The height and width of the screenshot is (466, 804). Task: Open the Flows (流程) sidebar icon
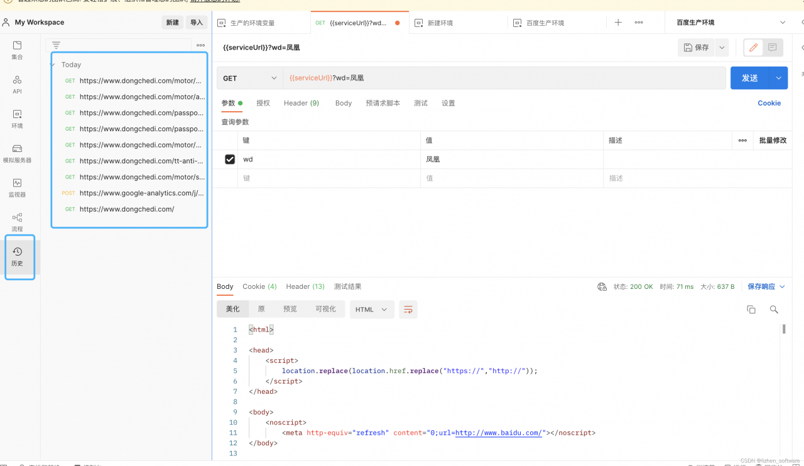17,222
